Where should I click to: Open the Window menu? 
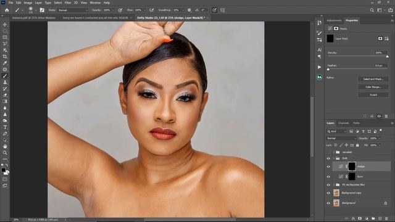(95, 2)
